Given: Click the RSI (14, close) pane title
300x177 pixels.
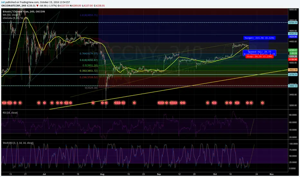Looking at the screenshot, I should point(10,113).
